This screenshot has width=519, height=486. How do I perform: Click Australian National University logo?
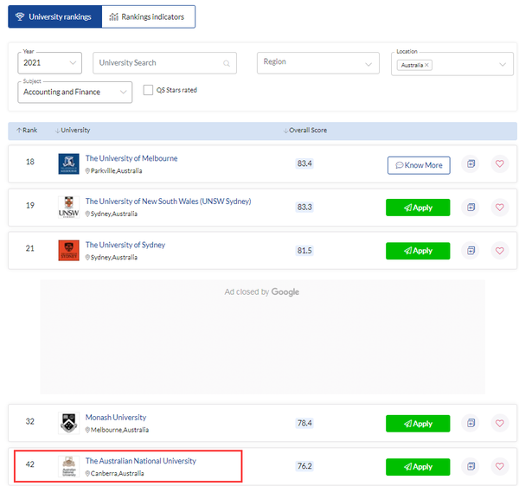(x=69, y=466)
